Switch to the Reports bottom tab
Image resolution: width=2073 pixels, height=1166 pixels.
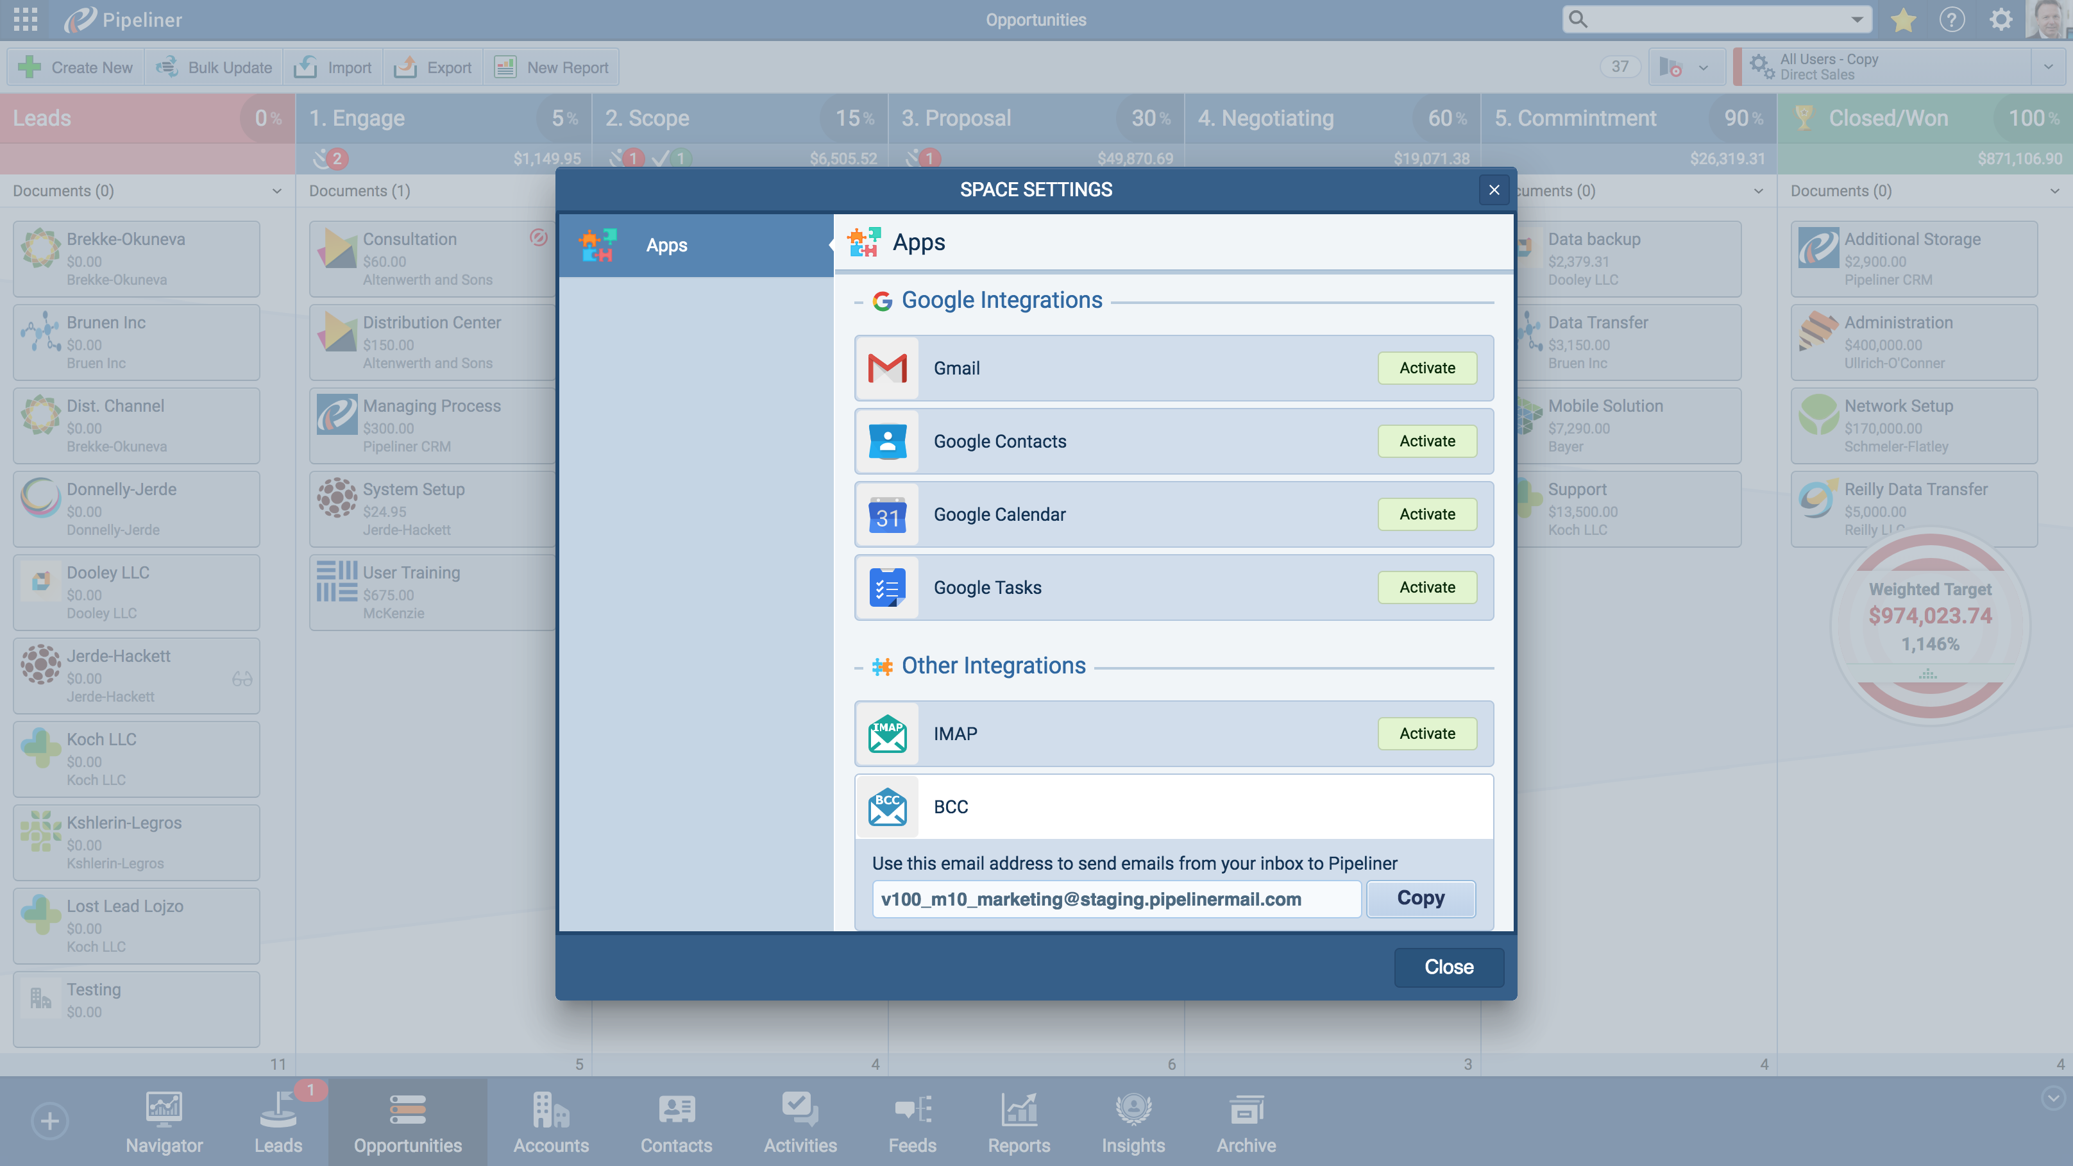(1019, 1122)
